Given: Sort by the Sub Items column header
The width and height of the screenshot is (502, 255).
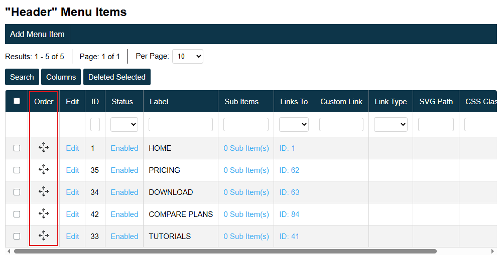Looking at the screenshot, I should pyautogui.click(x=241, y=102).
